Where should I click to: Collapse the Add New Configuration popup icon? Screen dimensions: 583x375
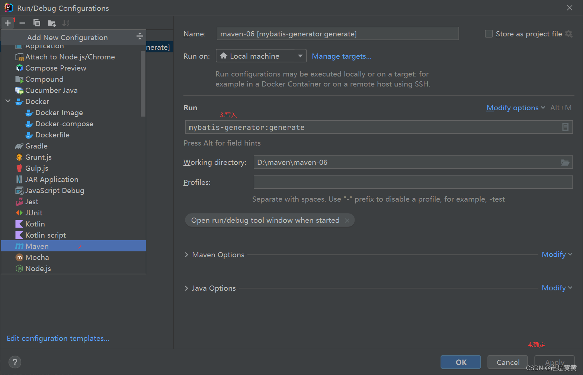click(140, 36)
